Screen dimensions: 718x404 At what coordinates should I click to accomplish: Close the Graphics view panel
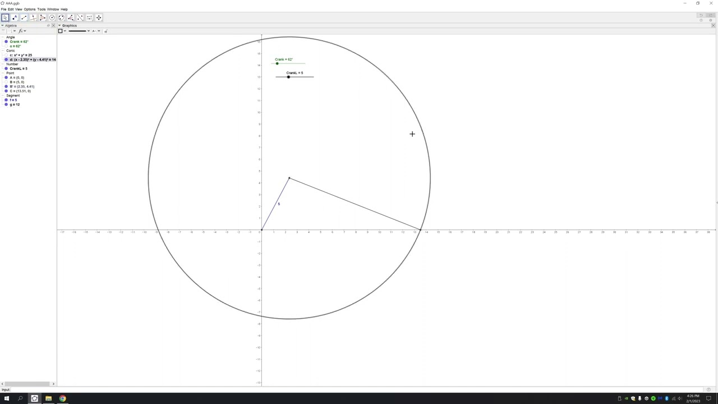[714, 25]
